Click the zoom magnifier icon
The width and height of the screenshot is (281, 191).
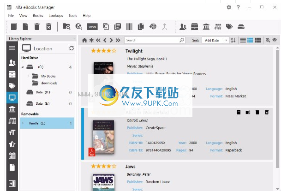[x=268, y=40]
